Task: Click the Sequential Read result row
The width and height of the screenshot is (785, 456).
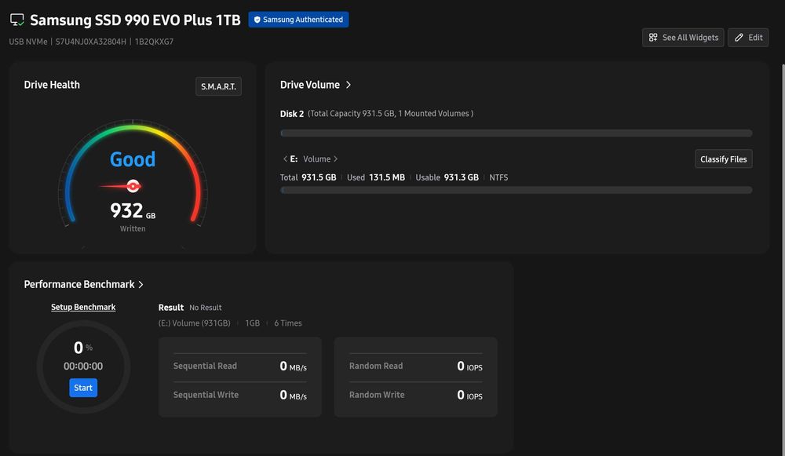Action: pyautogui.click(x=239, y=366)
